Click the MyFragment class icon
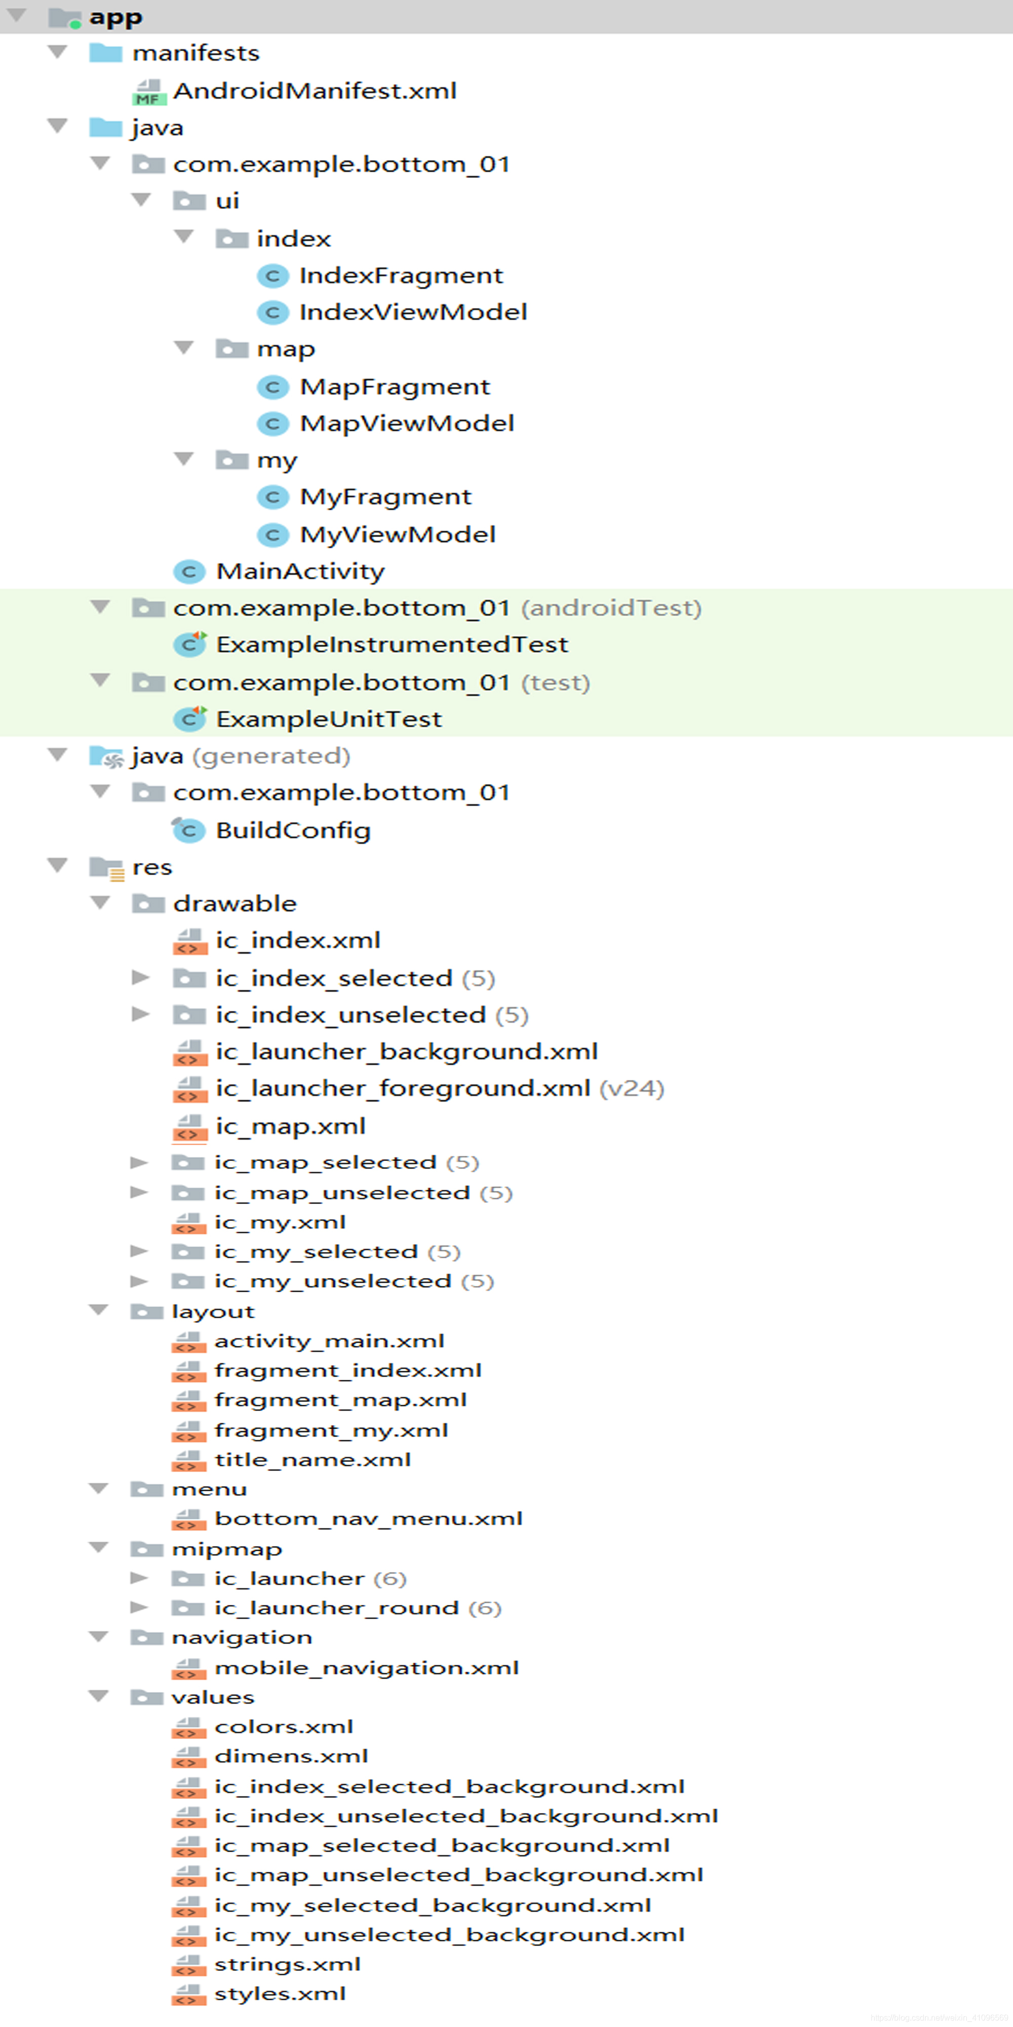This screenshot has height=2027, width=1013. 273,497
